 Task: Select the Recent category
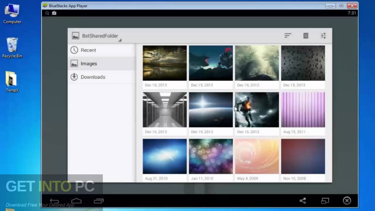click(x=88, y=50)
